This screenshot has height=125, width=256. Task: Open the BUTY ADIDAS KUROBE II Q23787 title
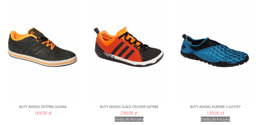pyautogui.click(x=215, y=107)
